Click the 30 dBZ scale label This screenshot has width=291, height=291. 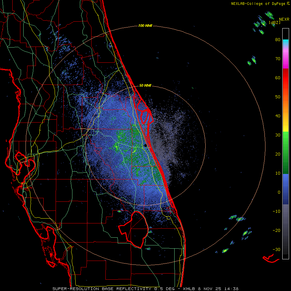[x=278, y=135]
